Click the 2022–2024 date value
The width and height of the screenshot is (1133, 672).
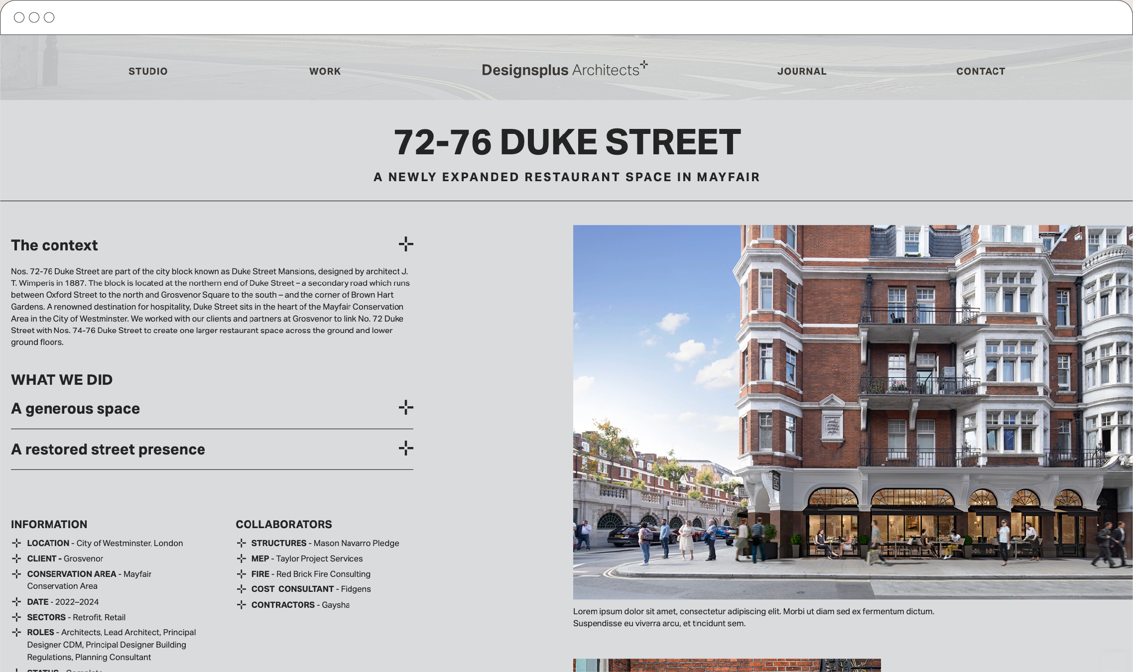point(77,602)
